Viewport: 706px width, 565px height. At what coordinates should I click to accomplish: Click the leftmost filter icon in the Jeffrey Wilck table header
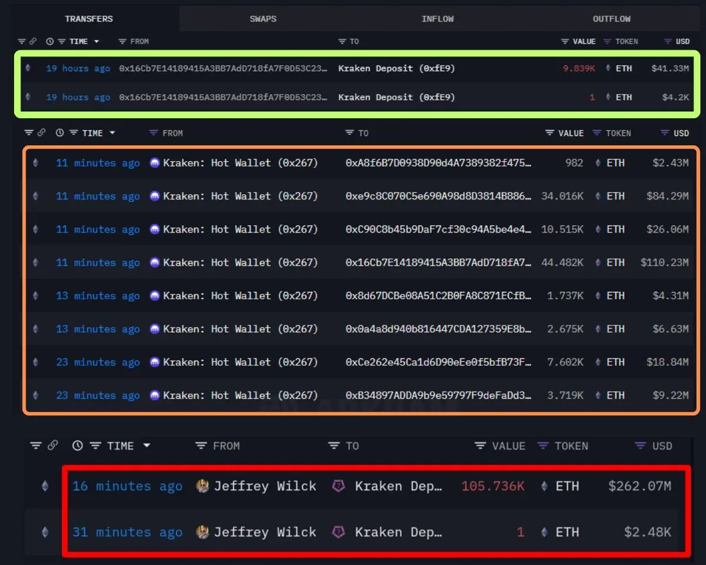click(36, 446)
